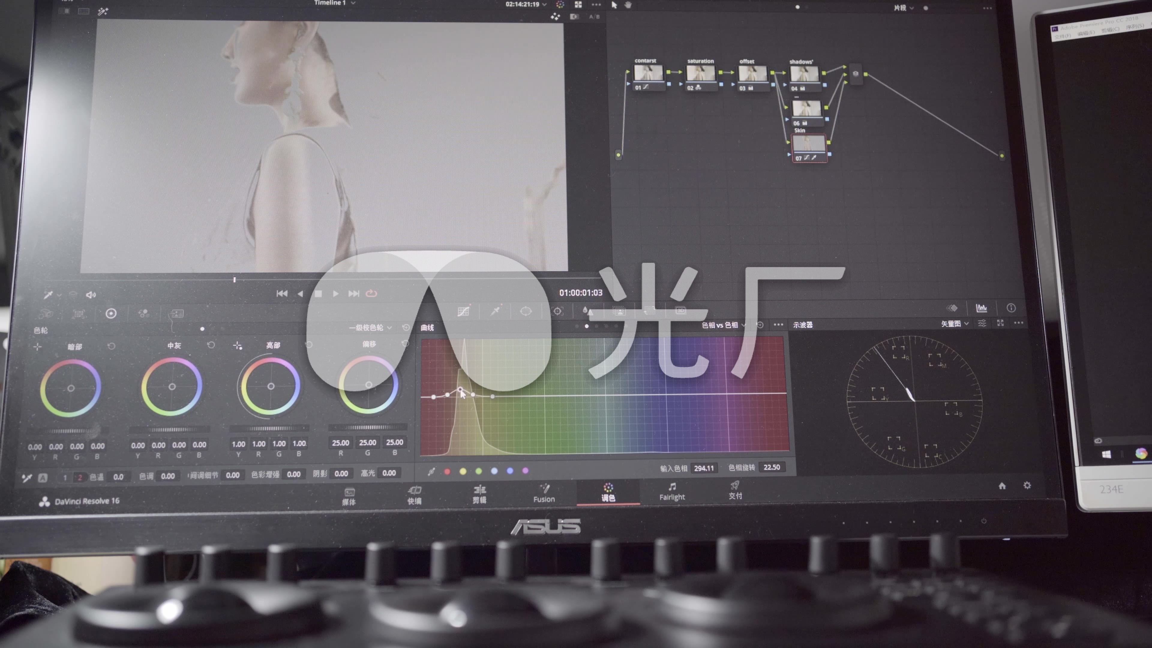Image resolution: width=1152 pixels, height=648 pixels.
Task: Reset the 暗部 color wheel
Action: point(111,346)
